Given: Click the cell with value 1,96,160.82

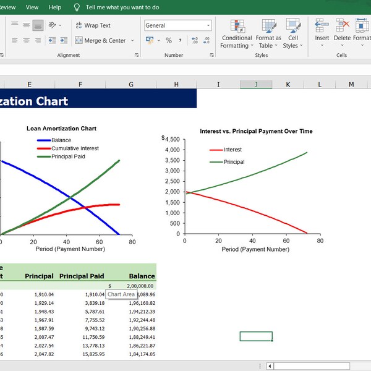Looking at the screenshot, I should [x=131, y=303].
